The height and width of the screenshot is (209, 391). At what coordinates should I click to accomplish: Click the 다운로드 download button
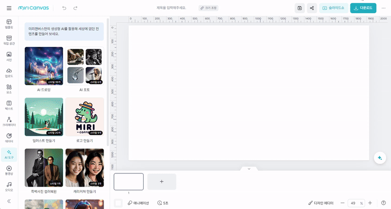point(363,8)
